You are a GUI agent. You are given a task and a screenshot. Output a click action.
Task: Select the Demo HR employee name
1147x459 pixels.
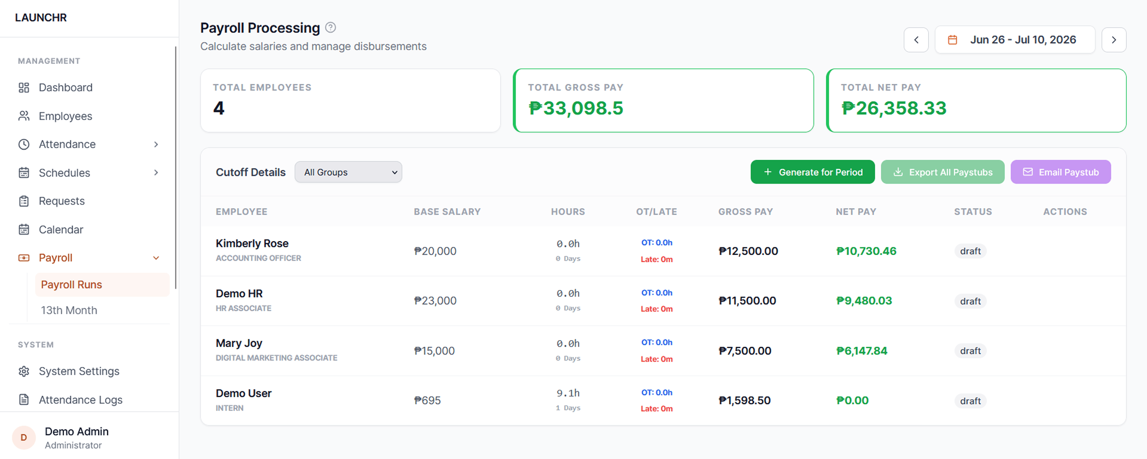[239, 294]
